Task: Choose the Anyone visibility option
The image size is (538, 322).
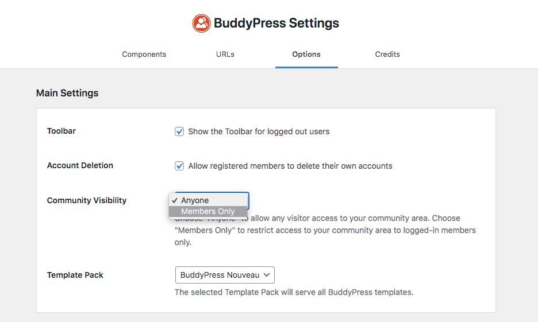Action: [195, 200]
